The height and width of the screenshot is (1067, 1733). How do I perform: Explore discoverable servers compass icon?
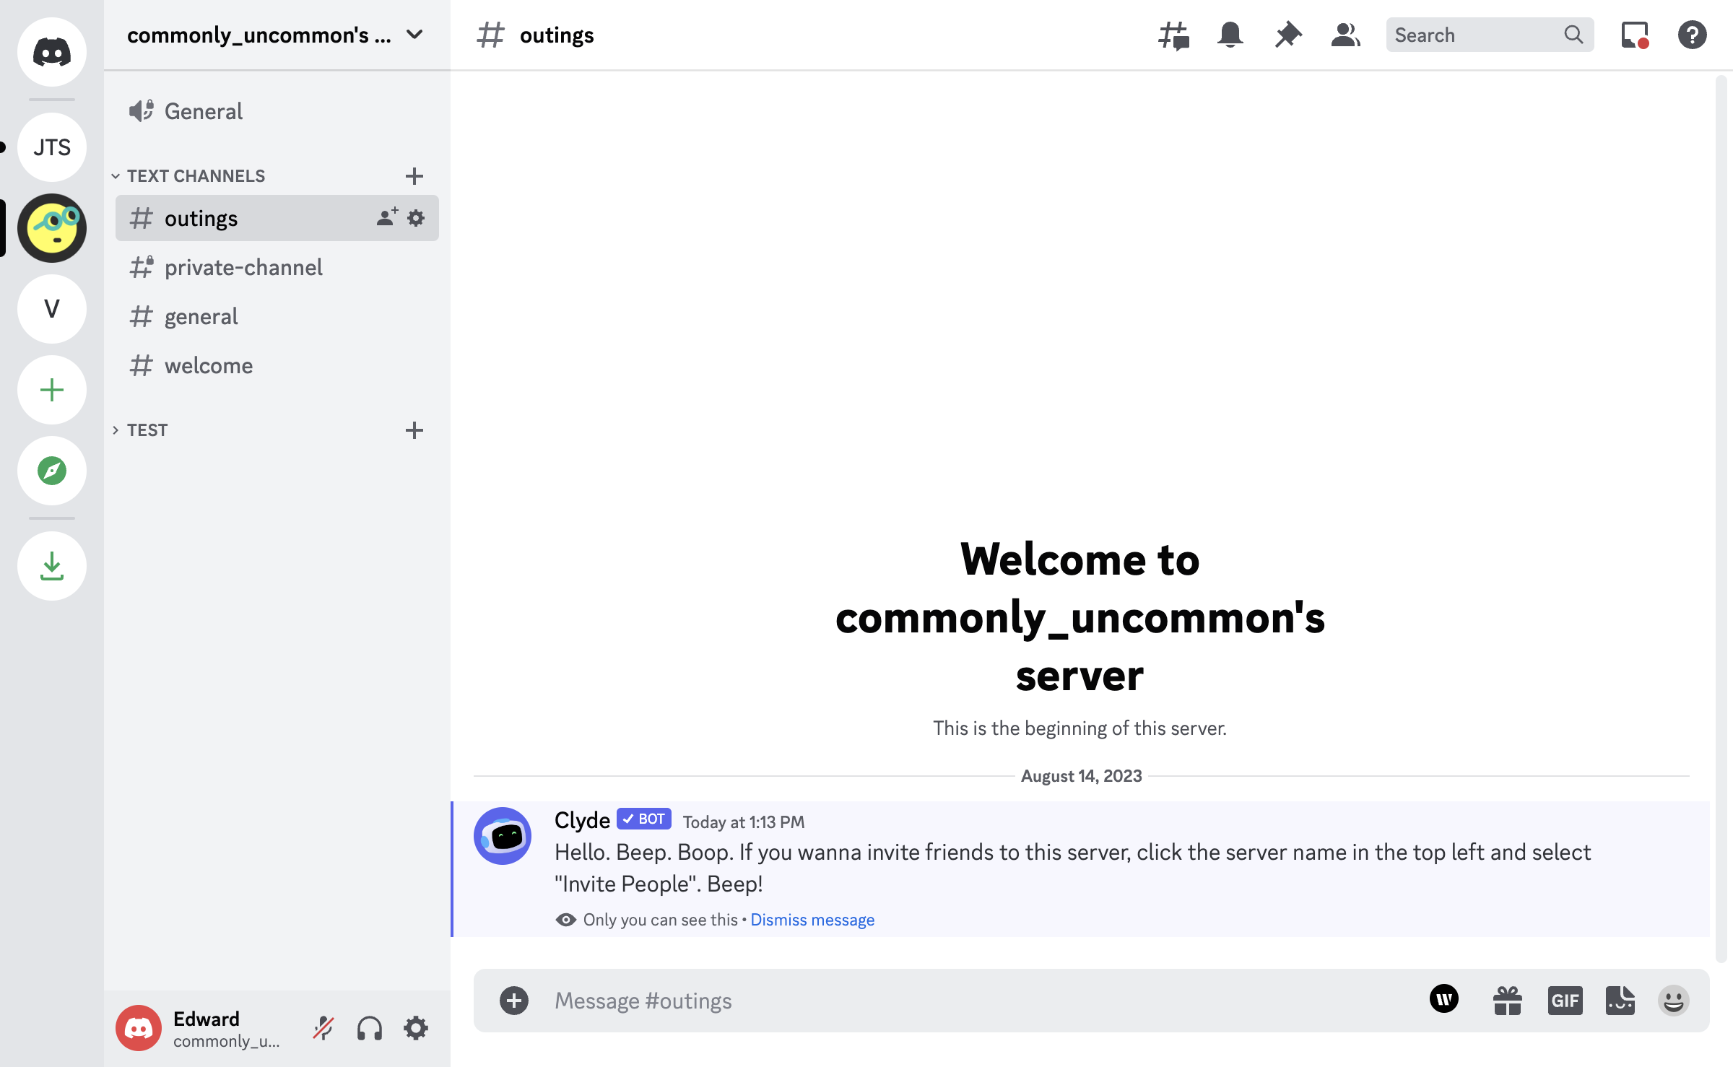tap(52, 471)
